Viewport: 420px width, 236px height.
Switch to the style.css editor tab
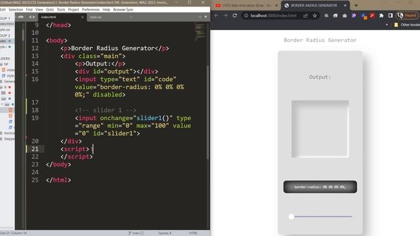(110, 17)
